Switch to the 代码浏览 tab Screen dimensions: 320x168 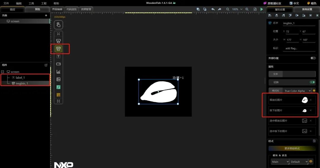pyautogui.click(x=71, y=9)
